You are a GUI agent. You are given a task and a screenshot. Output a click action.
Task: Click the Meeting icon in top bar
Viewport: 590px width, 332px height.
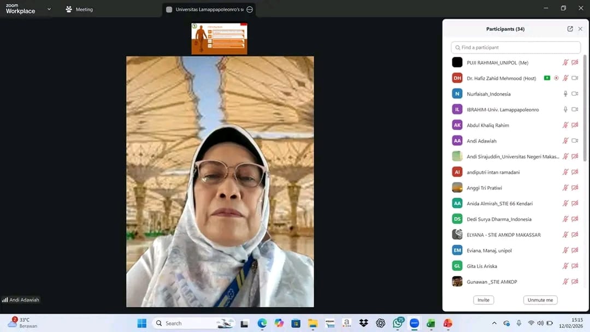coord(79,9)
